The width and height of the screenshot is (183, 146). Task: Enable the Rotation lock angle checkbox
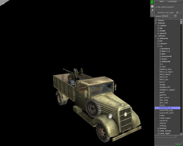pyautogui.click(x=156, y=12)
